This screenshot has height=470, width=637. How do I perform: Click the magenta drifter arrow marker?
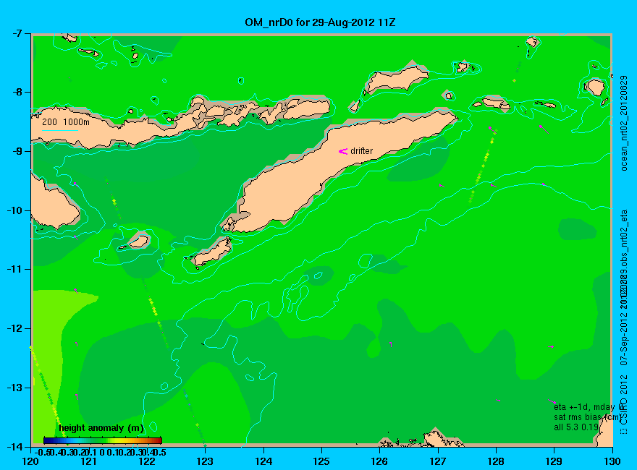pos(343,151)
